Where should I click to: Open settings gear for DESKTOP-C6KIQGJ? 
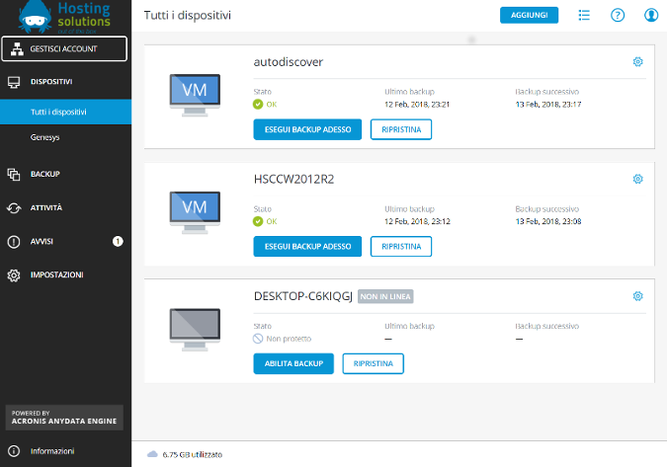coord(637,296)
